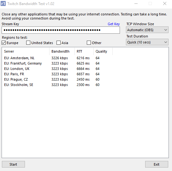This screenshot has width=172, height=171.
Task: Open the Test Duration dropdown
Action: (x=147, y=42)
